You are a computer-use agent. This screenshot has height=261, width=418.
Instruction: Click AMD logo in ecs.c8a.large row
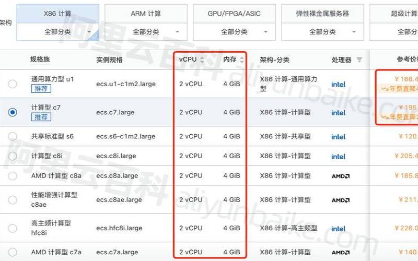pyautogui.click(x=341, y=176)
